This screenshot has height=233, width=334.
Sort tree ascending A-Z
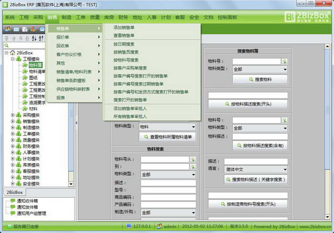pos(34,38)
